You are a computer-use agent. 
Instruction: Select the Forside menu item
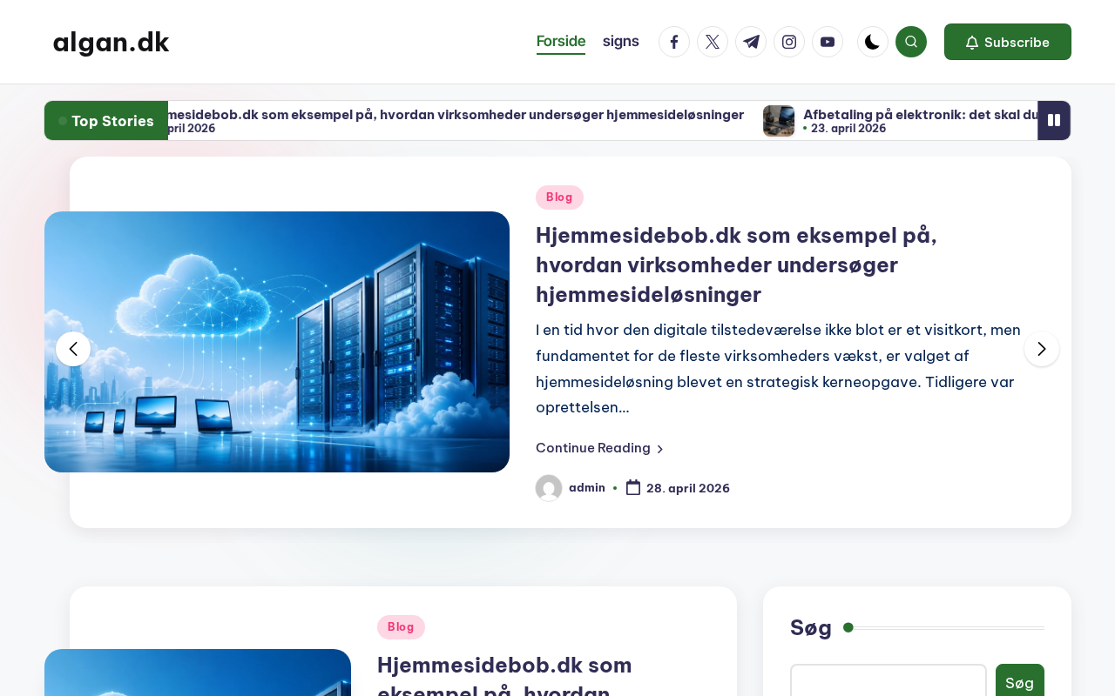pos(561,42)
